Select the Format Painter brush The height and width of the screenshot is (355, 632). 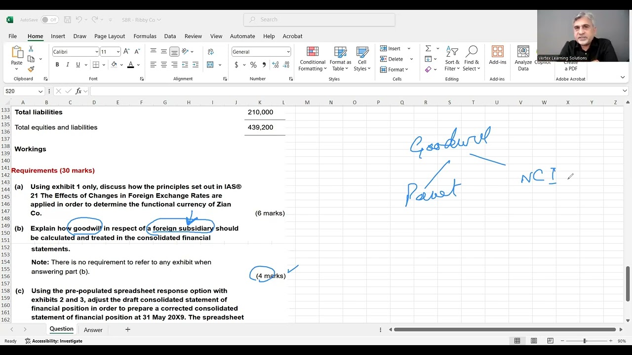pos(31,69)
